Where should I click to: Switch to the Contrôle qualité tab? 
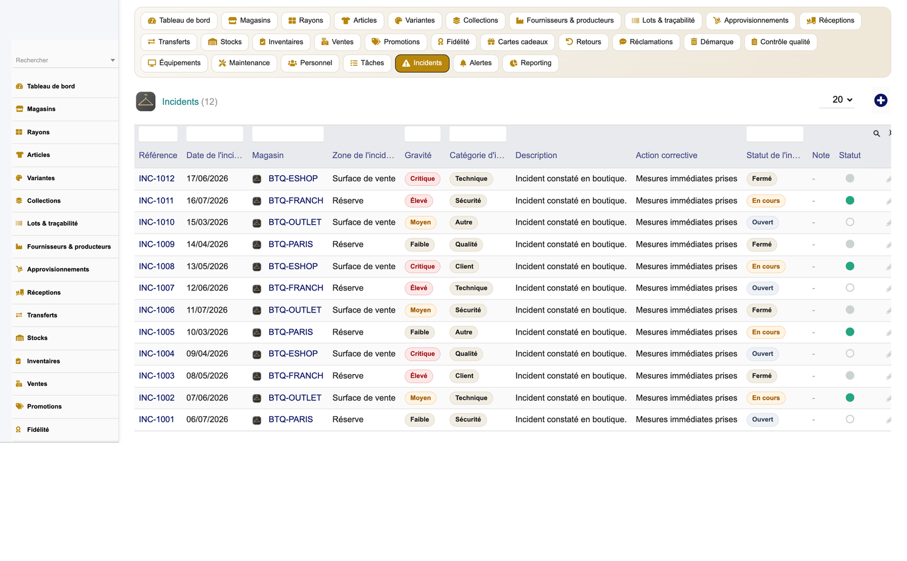(x=780, y=42)
